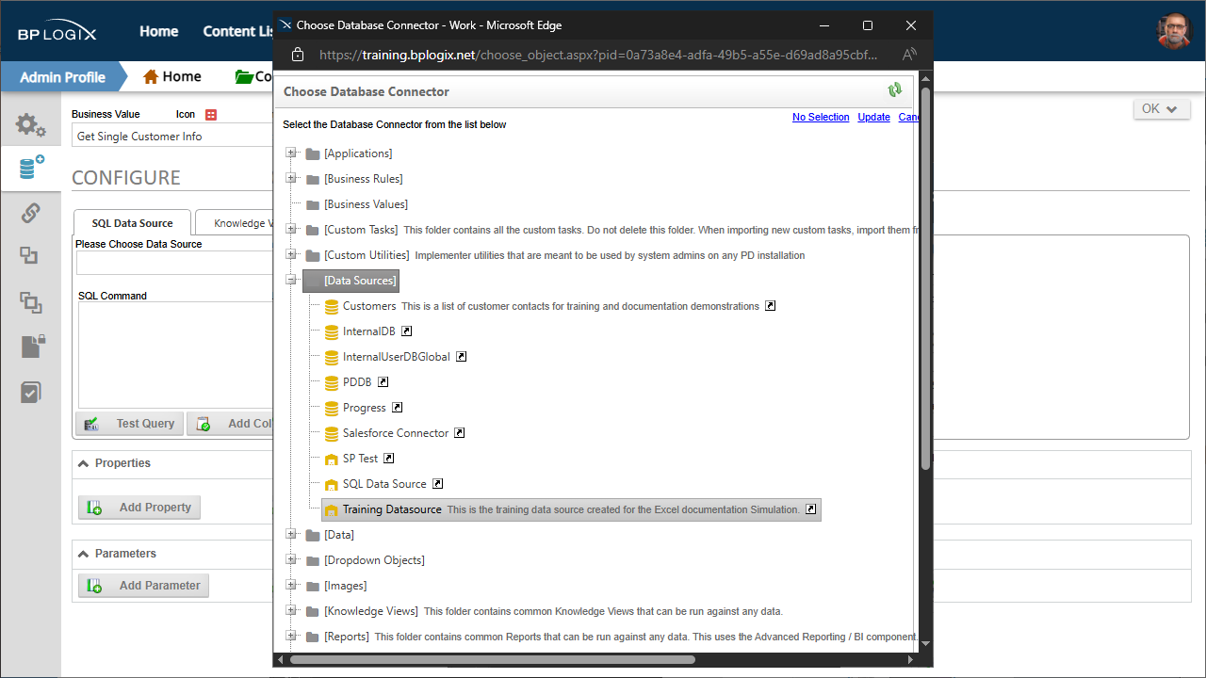
Task: Open the shortcut icon next to Customers
Action: pos(771,306)
